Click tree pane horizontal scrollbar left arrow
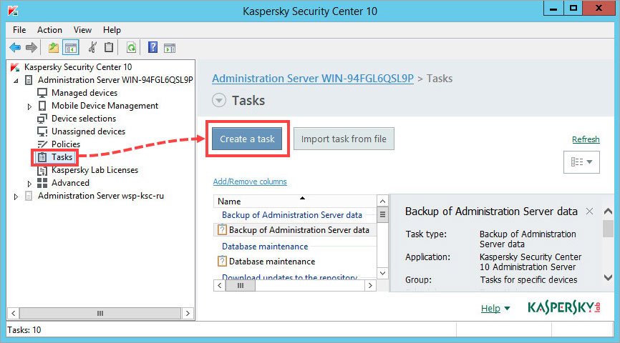The height and width of the screenshot is (343, 620). [x=14, y=314]
